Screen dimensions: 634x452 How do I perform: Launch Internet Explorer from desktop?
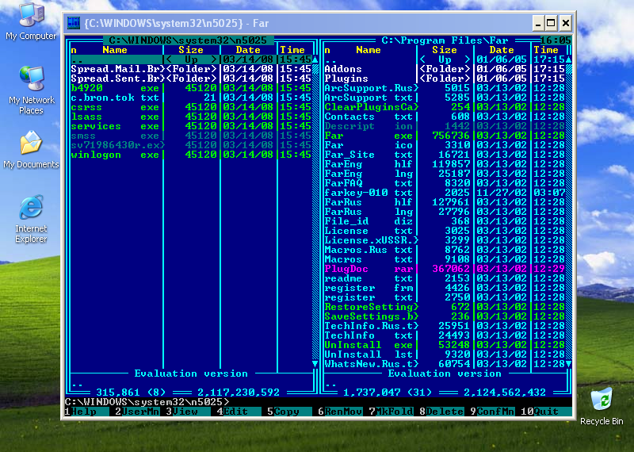[x=31, y=219]
